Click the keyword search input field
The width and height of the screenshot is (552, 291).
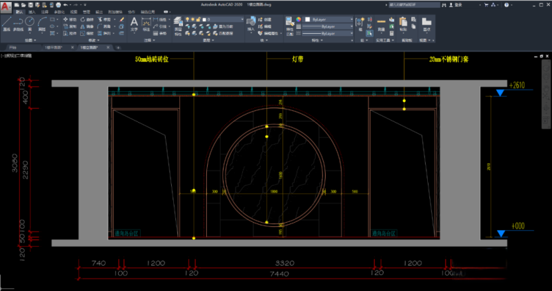[413, 4]
